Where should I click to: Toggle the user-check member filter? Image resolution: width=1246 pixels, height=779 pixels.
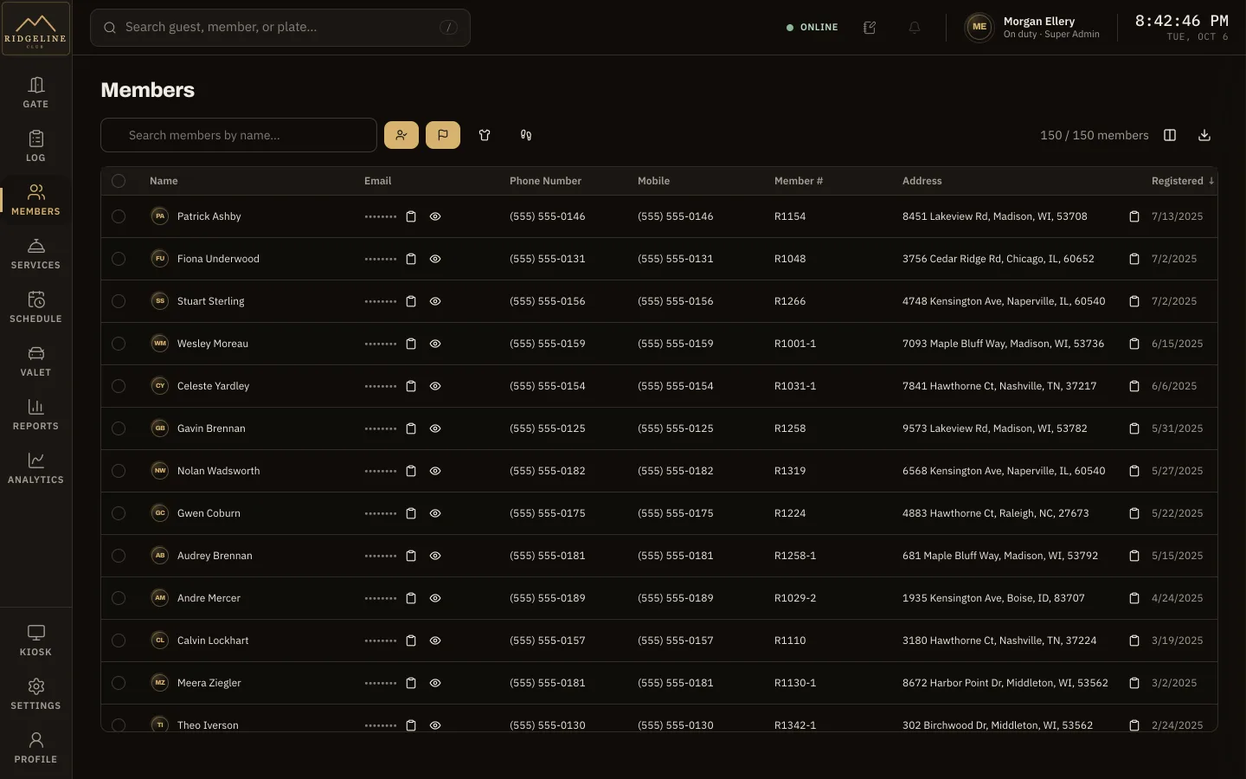401,135
